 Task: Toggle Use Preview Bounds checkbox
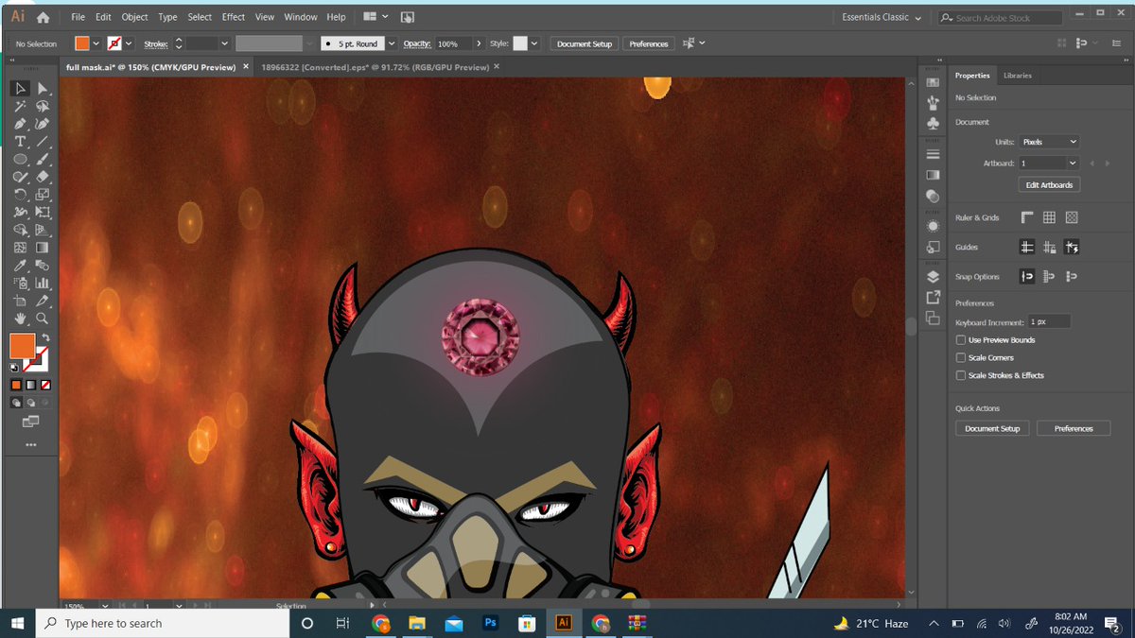pos(961,340)
